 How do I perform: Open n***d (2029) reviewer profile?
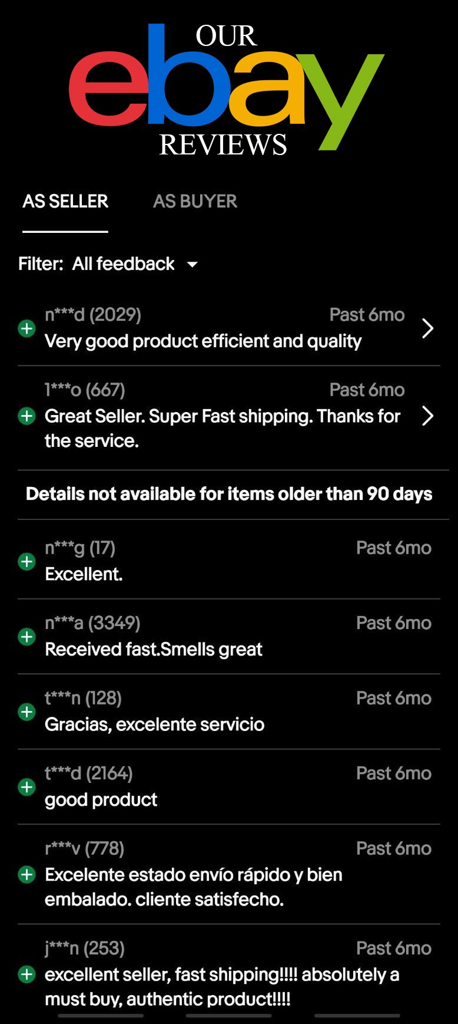[x=93, y=315]
